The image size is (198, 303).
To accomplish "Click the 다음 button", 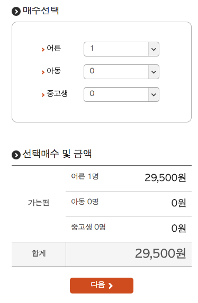I will (x=102, y=286).
